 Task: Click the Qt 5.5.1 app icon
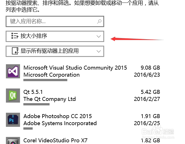13,95
